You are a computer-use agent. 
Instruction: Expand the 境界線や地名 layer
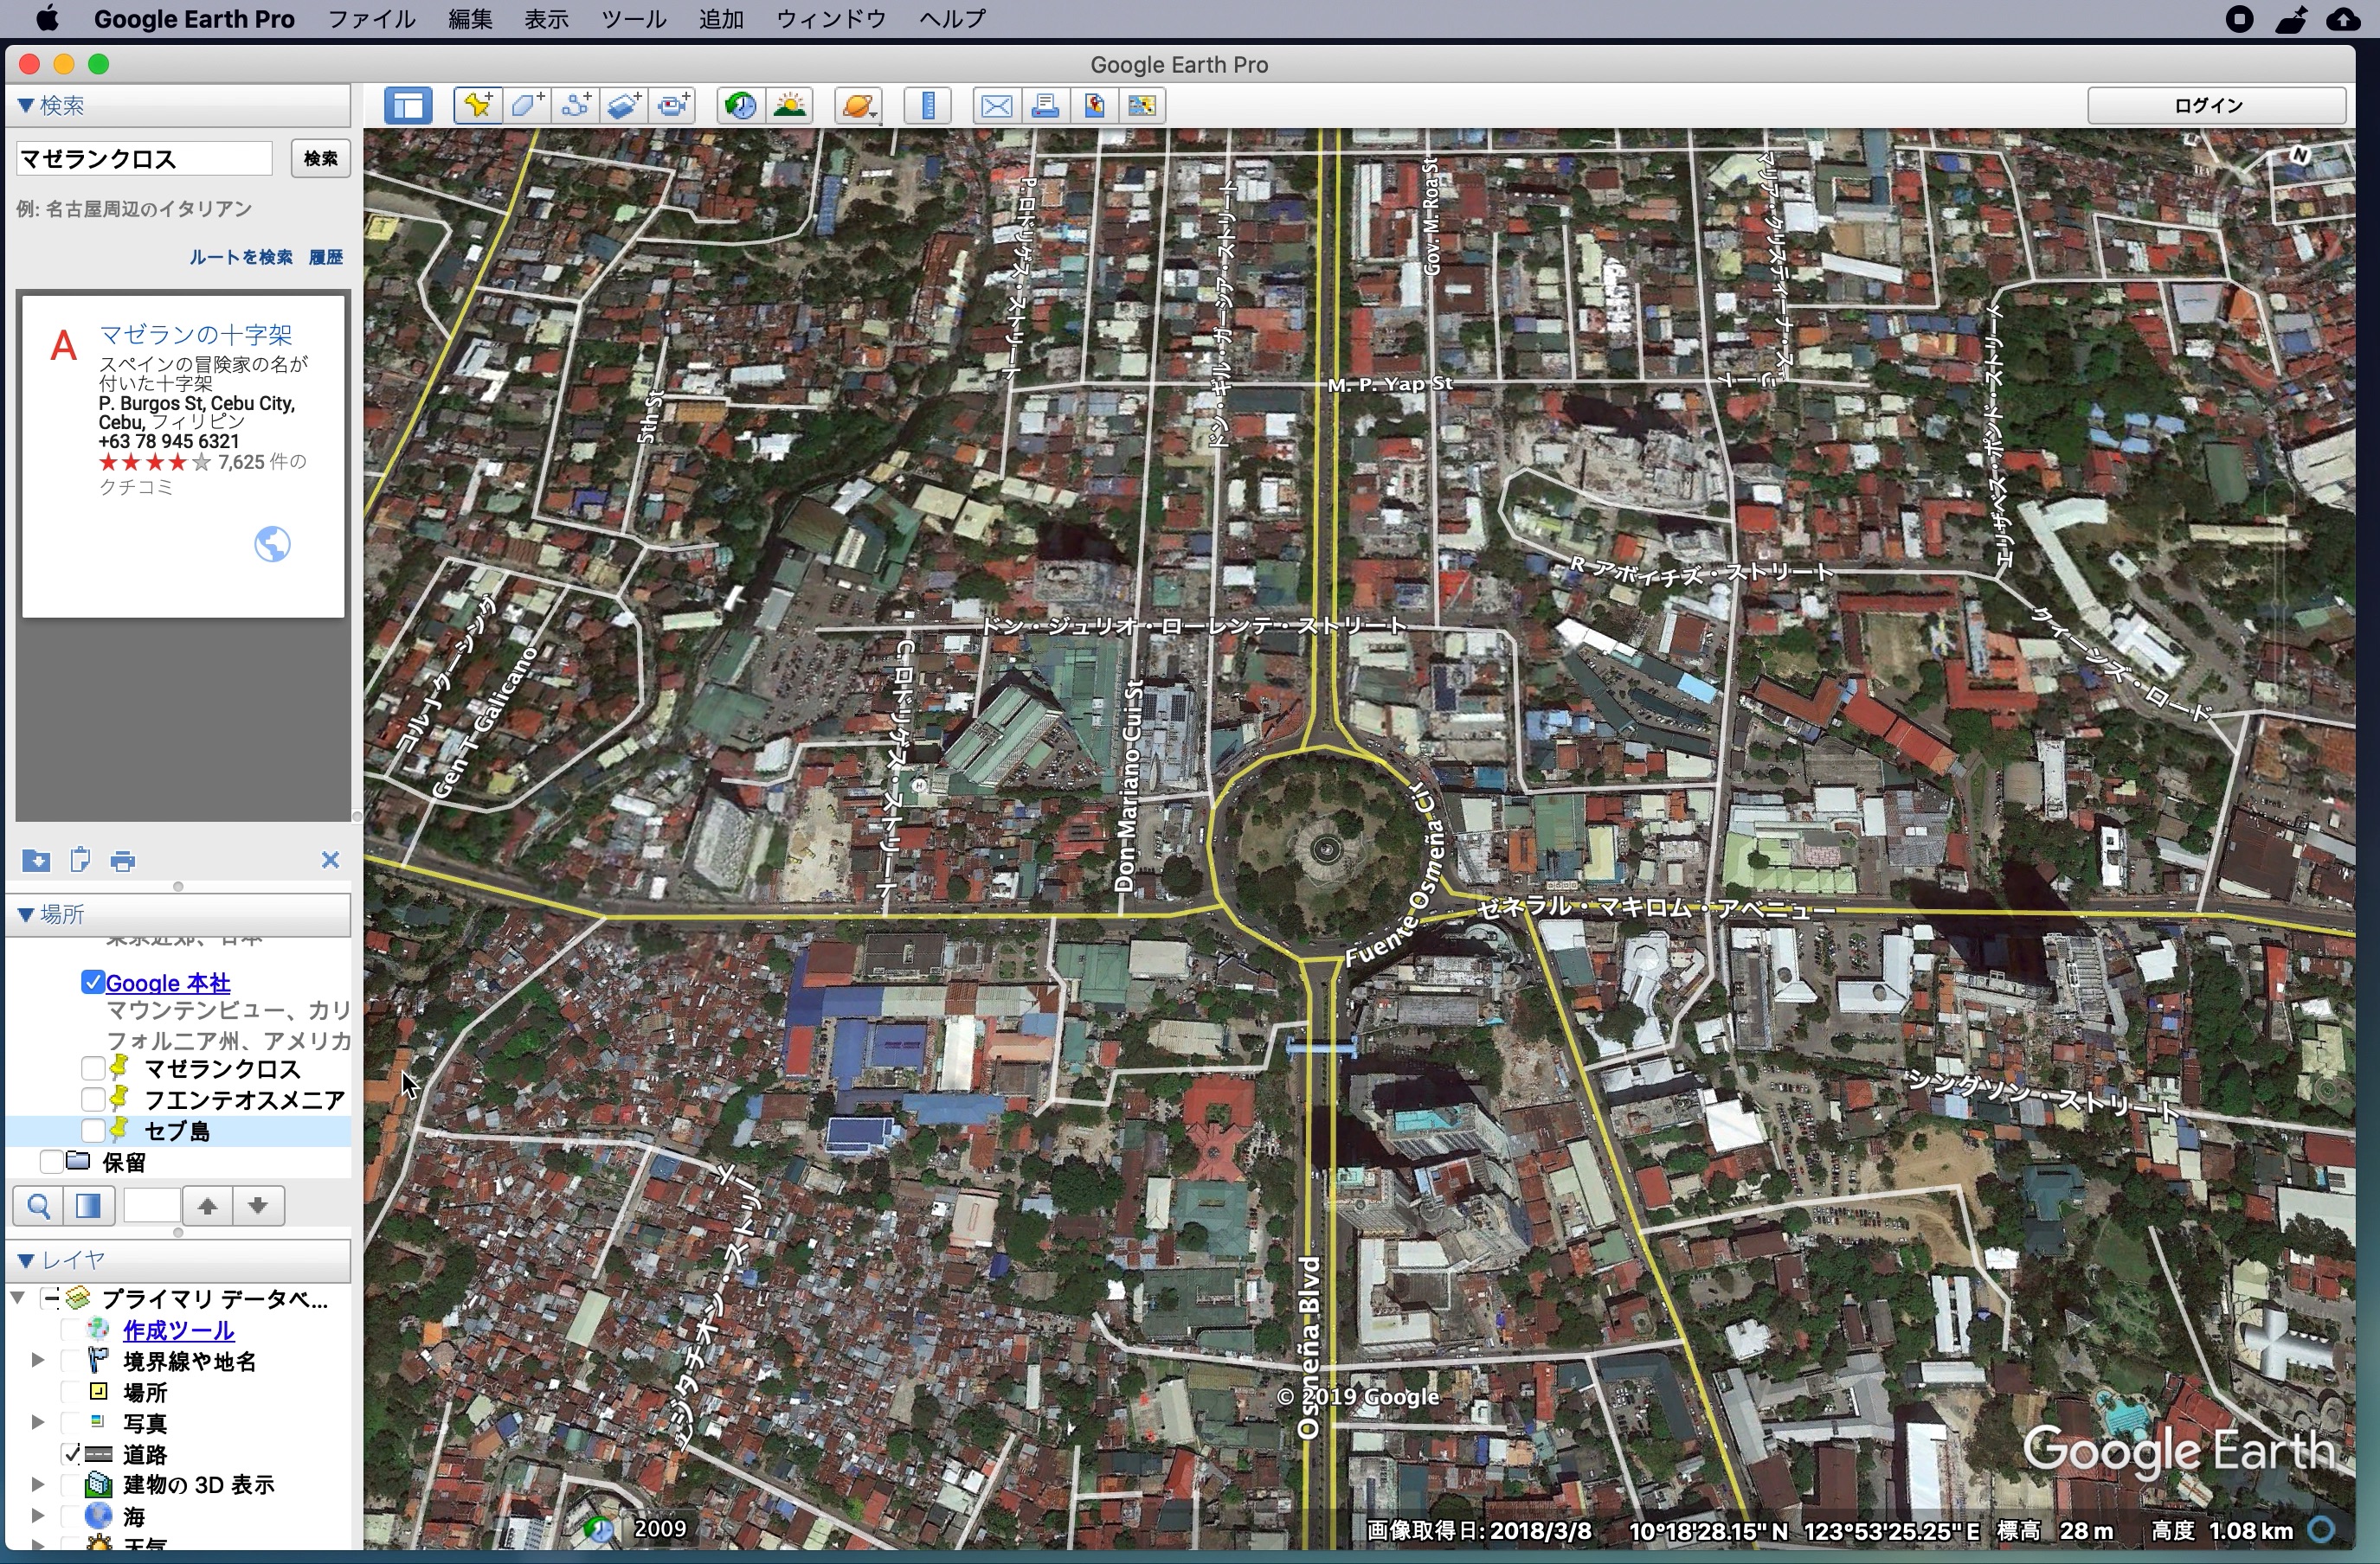(x=37, y=1360)
